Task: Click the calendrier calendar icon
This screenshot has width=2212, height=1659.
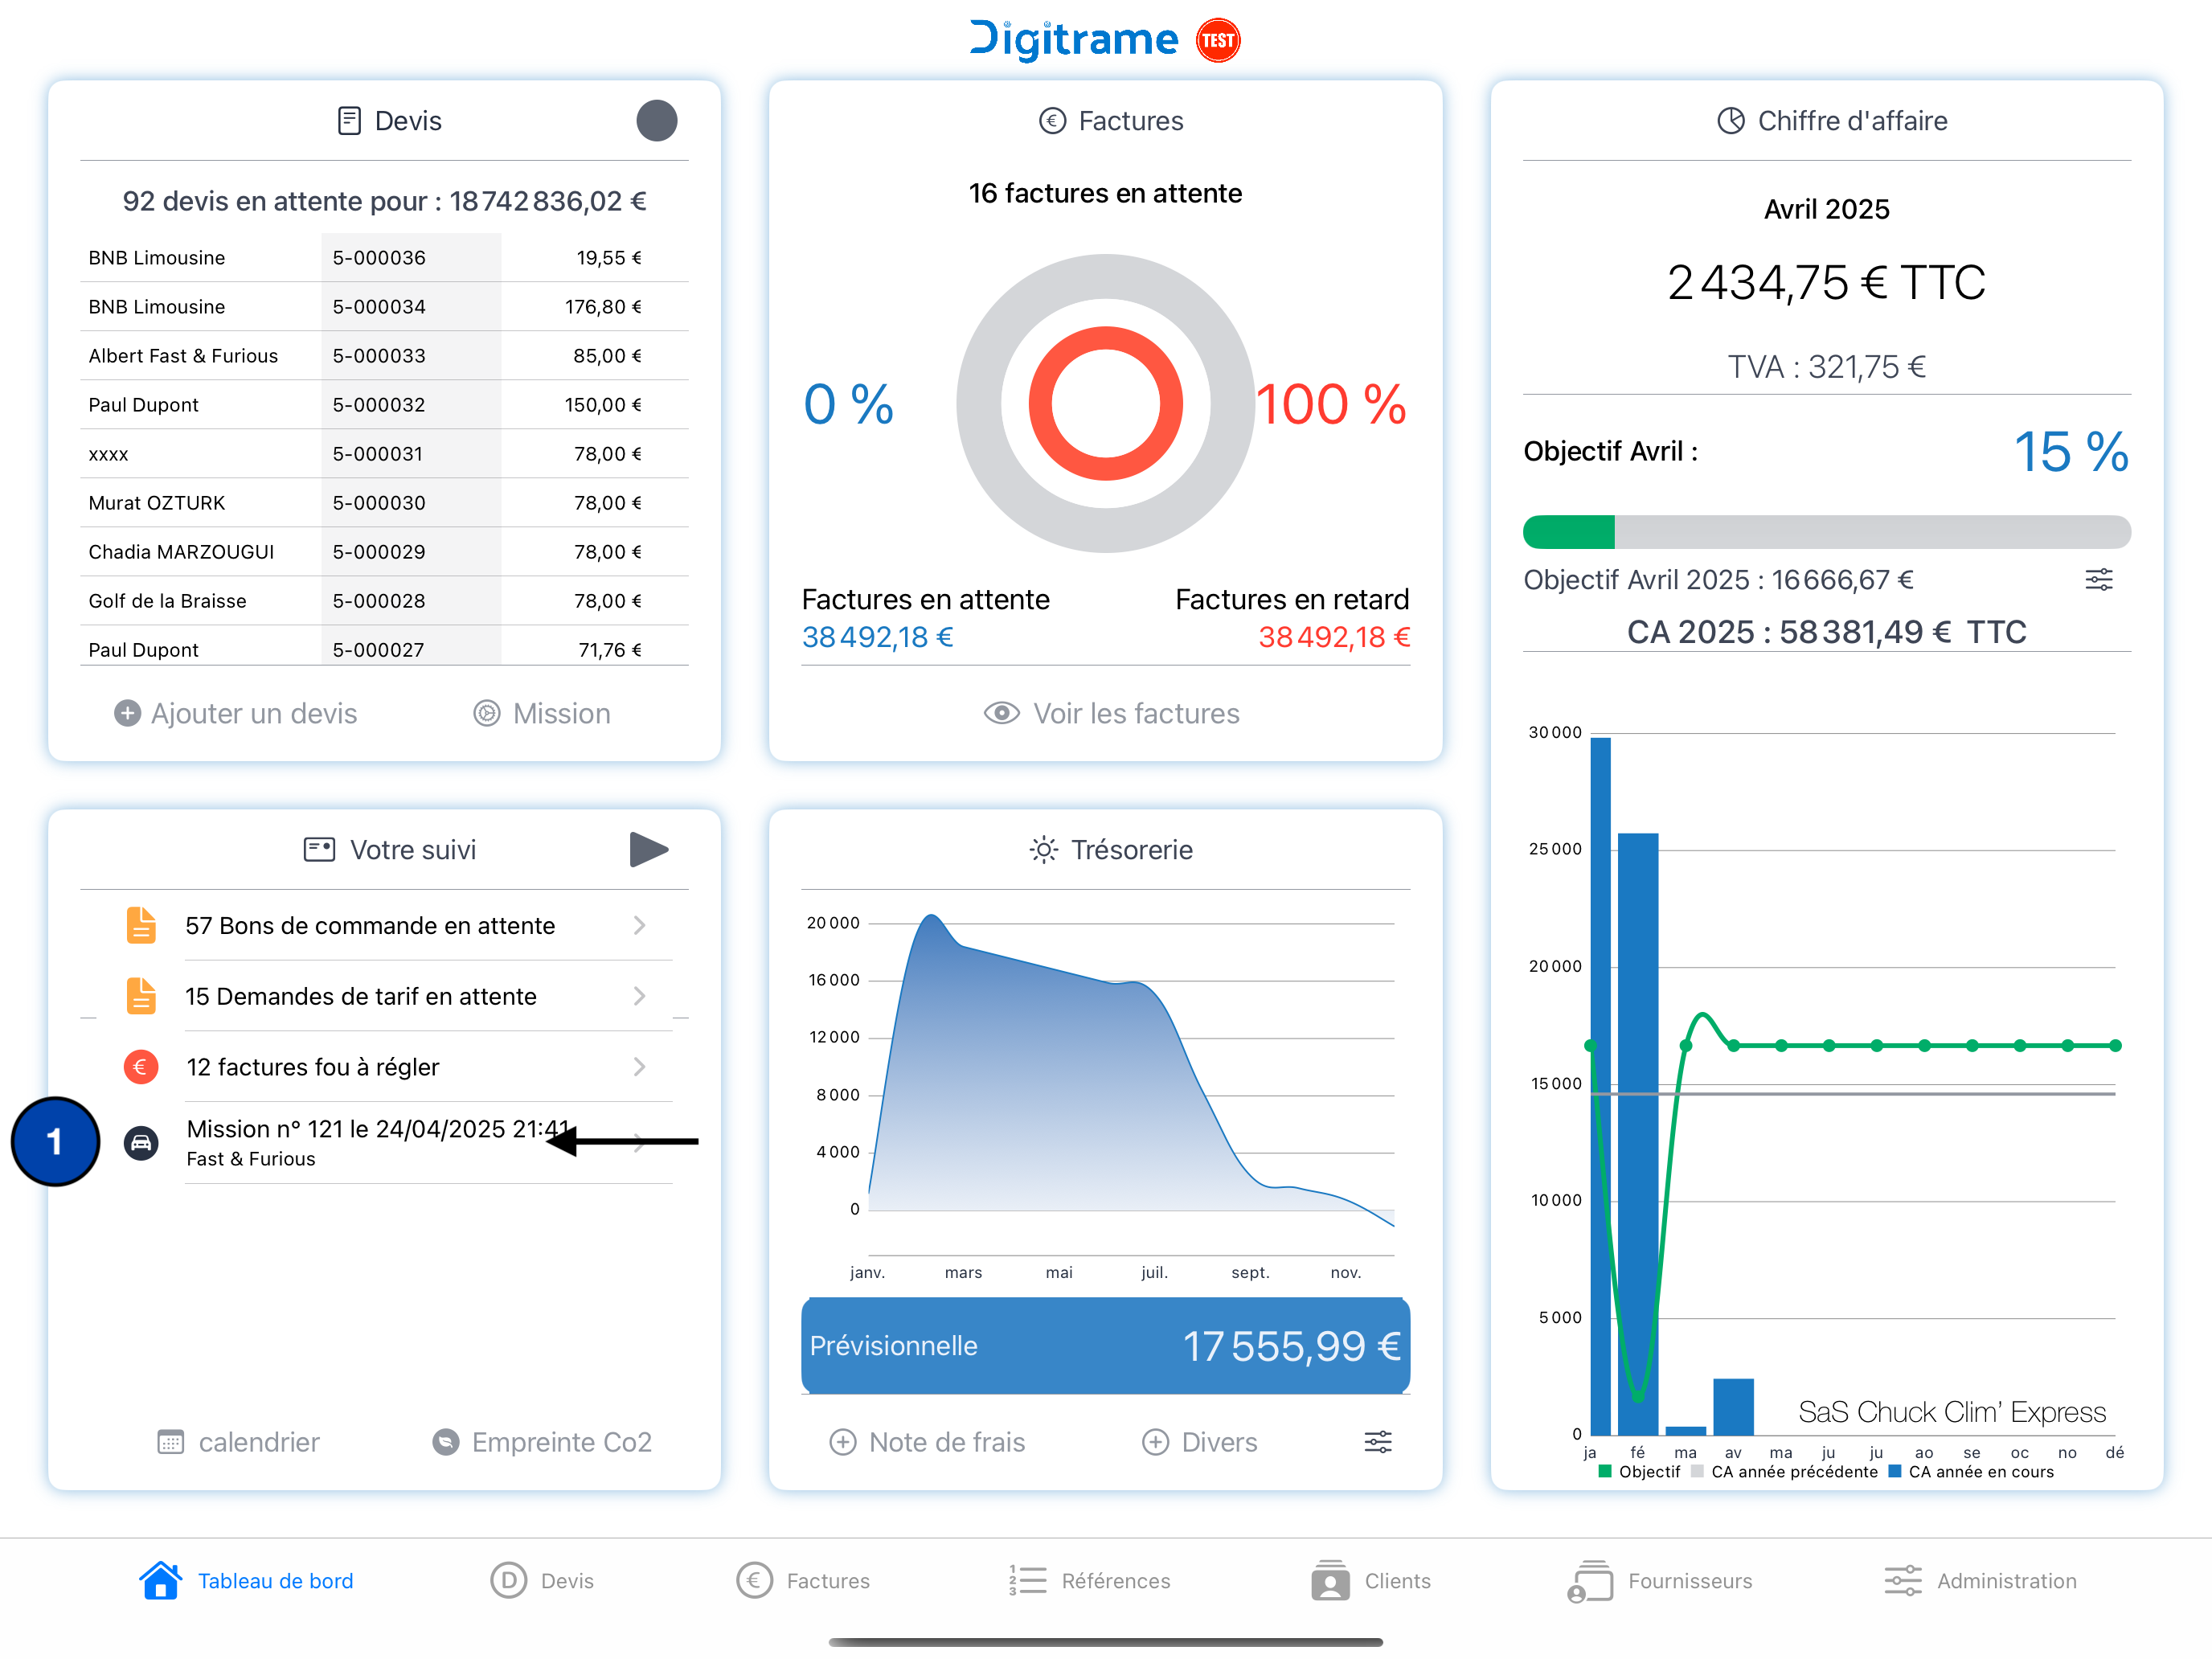Action: [171, 1442]
